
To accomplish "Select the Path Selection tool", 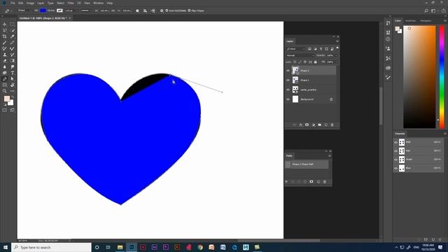I will click(13, 79).
